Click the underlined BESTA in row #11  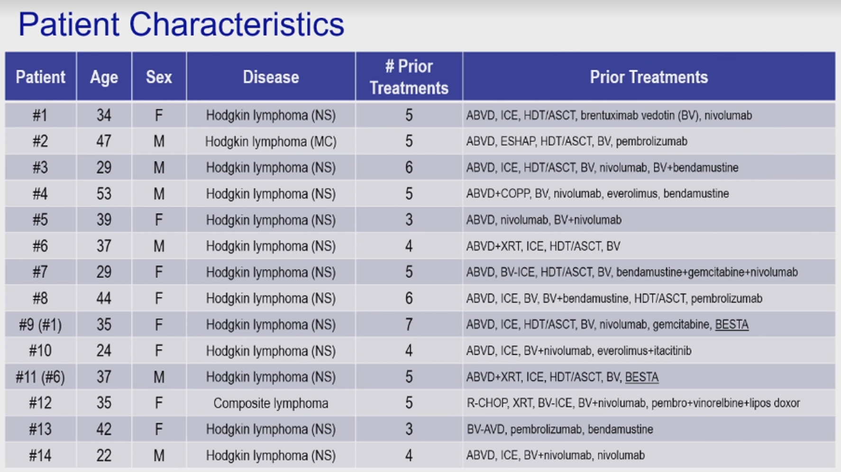tap(641, 377)
